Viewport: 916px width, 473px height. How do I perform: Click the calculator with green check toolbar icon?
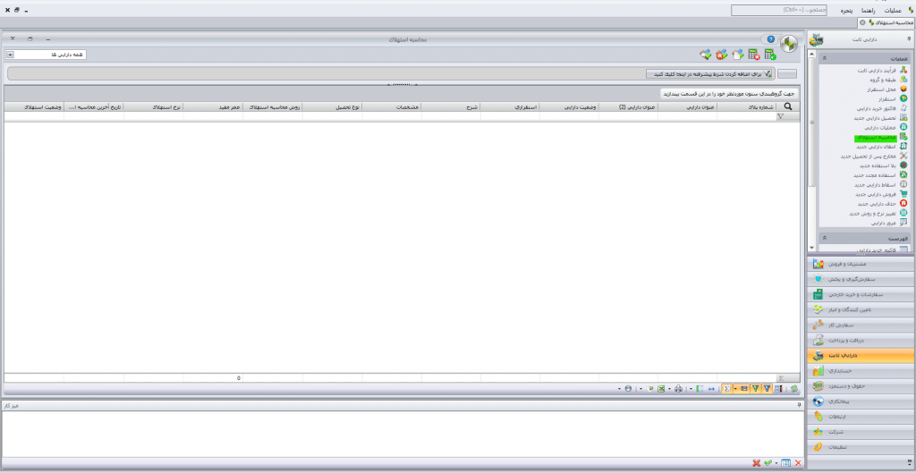click(770, 55)
